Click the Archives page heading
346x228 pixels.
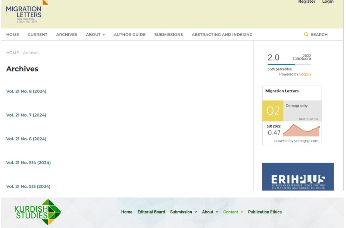coord(22,69)
